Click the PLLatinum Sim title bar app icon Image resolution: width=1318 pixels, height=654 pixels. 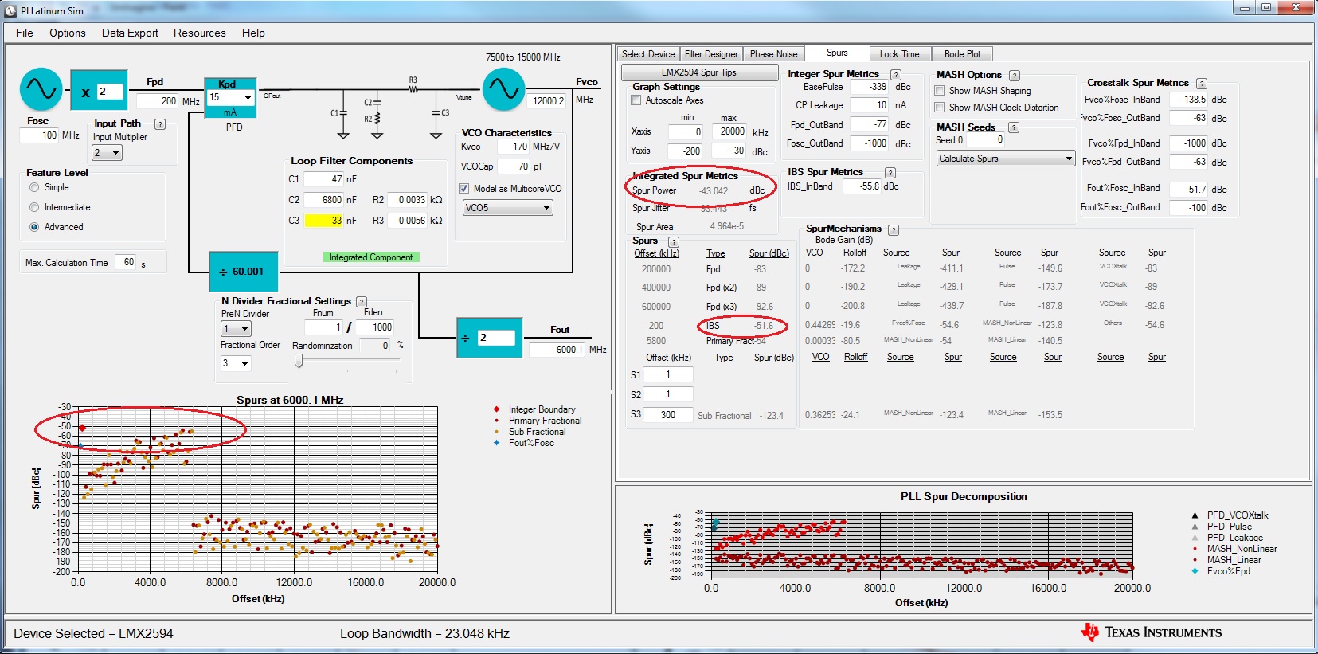(x=10, y=11)
